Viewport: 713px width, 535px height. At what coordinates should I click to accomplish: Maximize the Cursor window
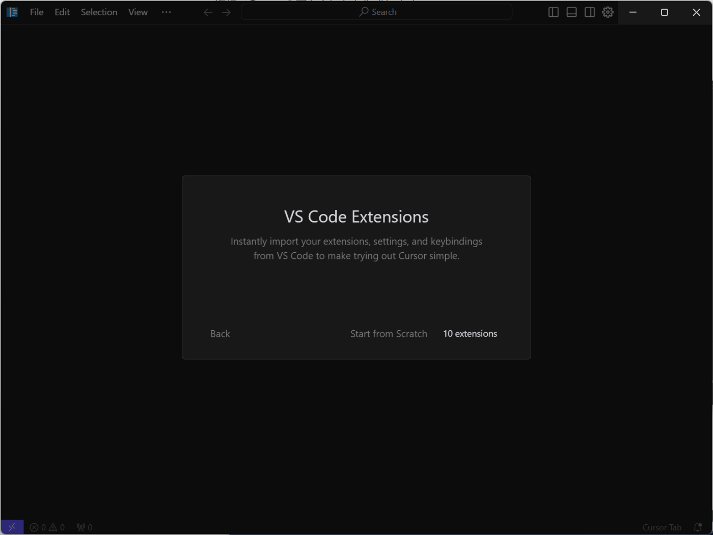(x=664, y=12)
